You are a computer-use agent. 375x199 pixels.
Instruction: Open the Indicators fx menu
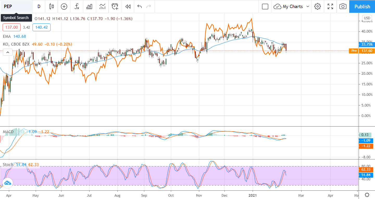tap(77, 7)
